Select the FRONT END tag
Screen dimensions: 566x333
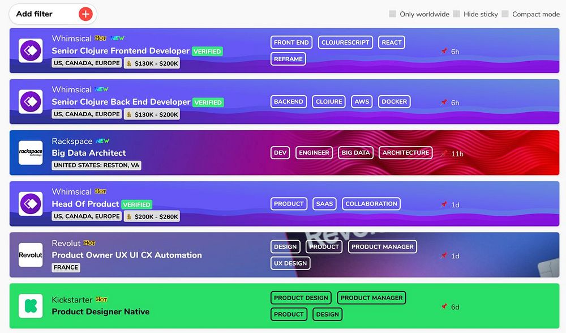pos(291,42)
